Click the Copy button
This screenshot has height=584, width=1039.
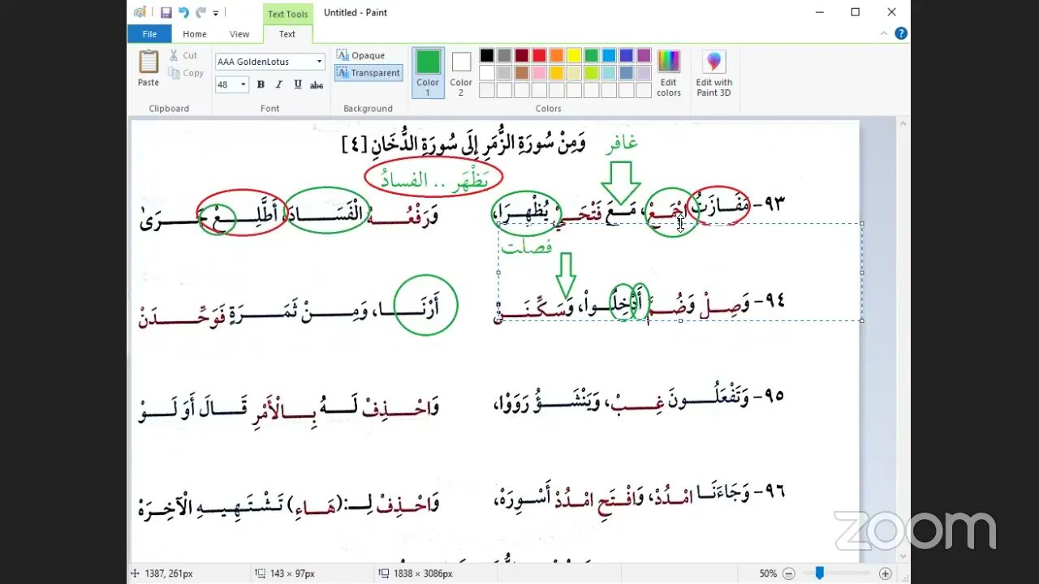186,73
